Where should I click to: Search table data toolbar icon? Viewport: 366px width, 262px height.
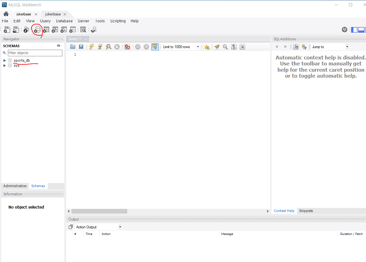83,30
